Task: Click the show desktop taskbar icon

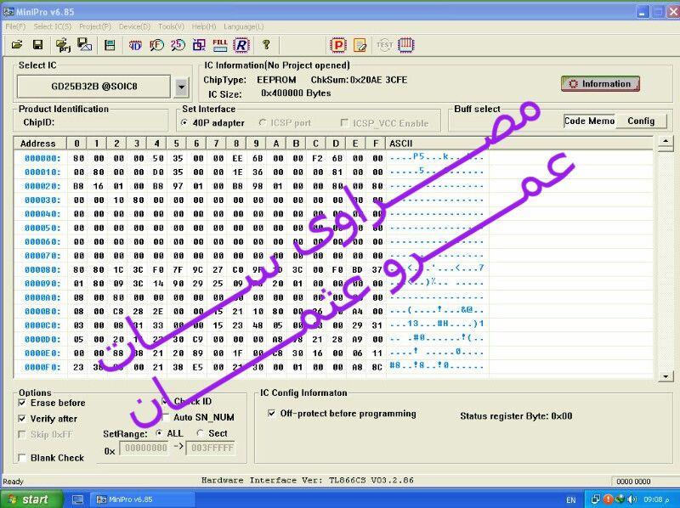Action: (x=78, y=500)
